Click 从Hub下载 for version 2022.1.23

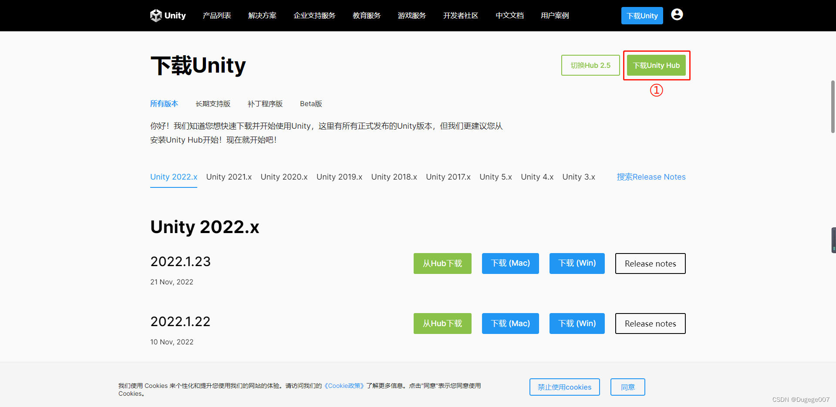point(442,264)
